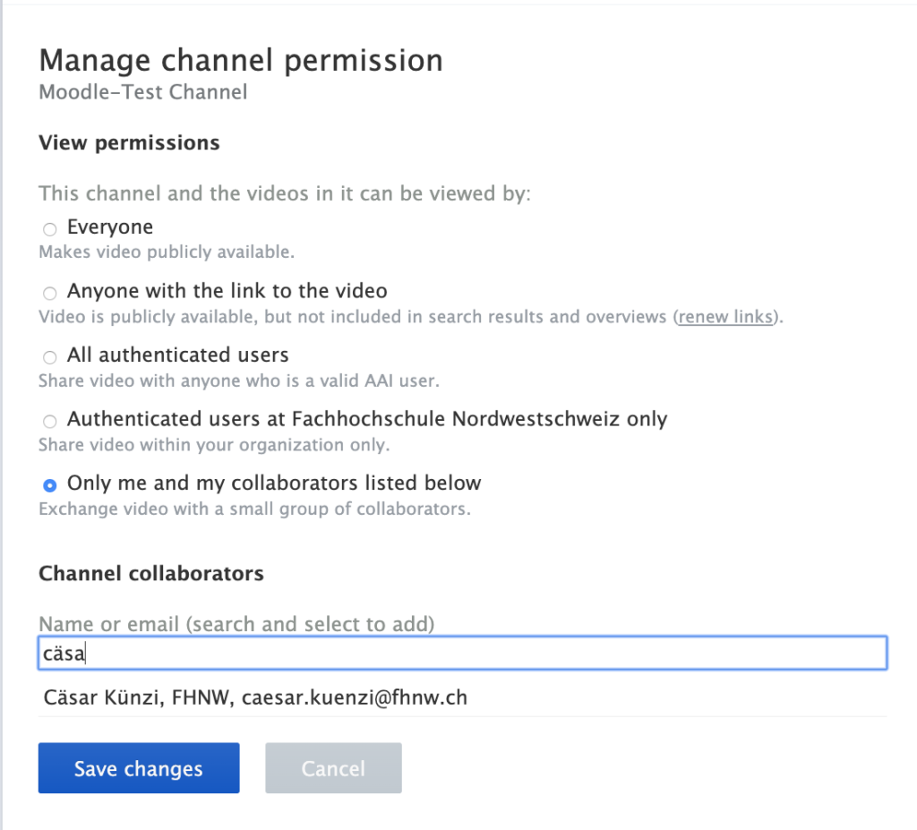This screenshot has width=917, height=830.
Task: Pick the Fachhochschule Nordwestschweiz only radio option
Action: (50, 421)
